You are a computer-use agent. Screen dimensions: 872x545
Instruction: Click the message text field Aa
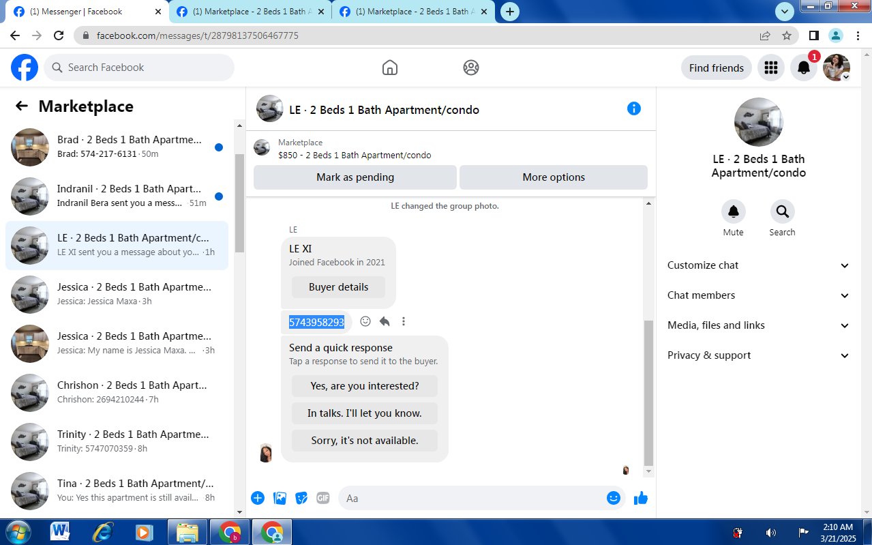470,498
